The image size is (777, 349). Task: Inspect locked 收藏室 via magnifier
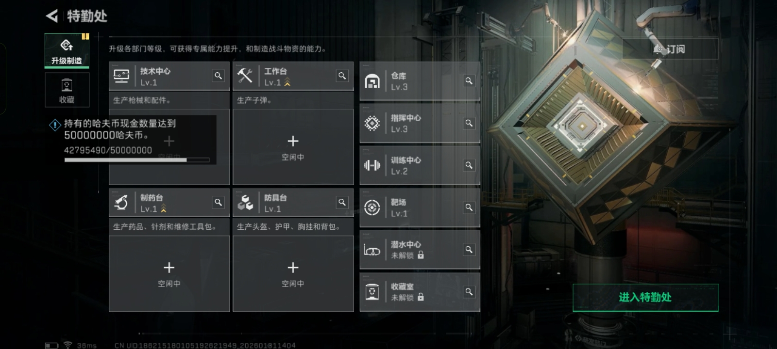click(469, 292)
